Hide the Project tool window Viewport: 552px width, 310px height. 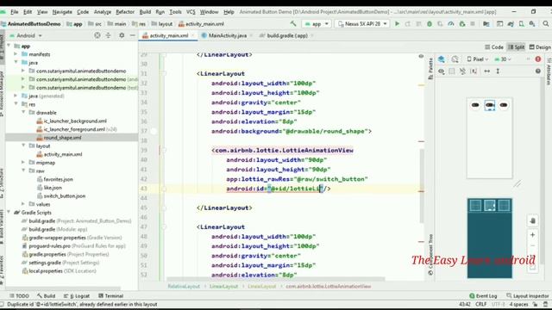point(132,35)
